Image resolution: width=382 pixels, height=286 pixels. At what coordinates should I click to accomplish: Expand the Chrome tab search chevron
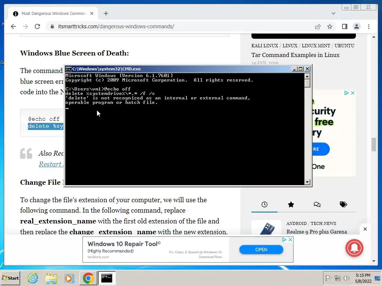point(333,13)
